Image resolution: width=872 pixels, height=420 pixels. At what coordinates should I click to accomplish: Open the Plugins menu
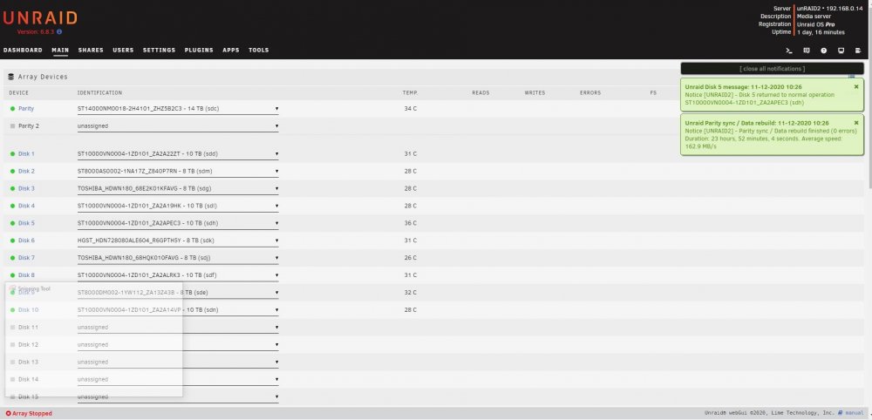point(199,50)
